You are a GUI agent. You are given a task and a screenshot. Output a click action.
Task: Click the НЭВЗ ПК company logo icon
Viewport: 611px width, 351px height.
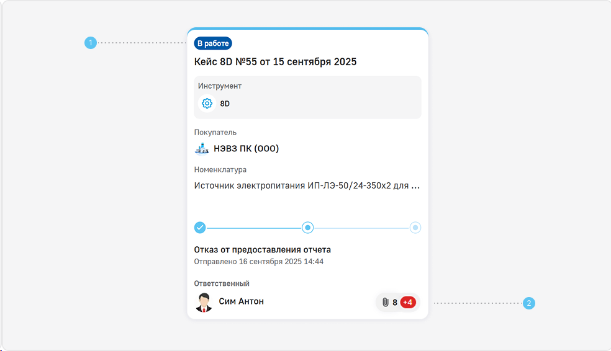point(202,149)
